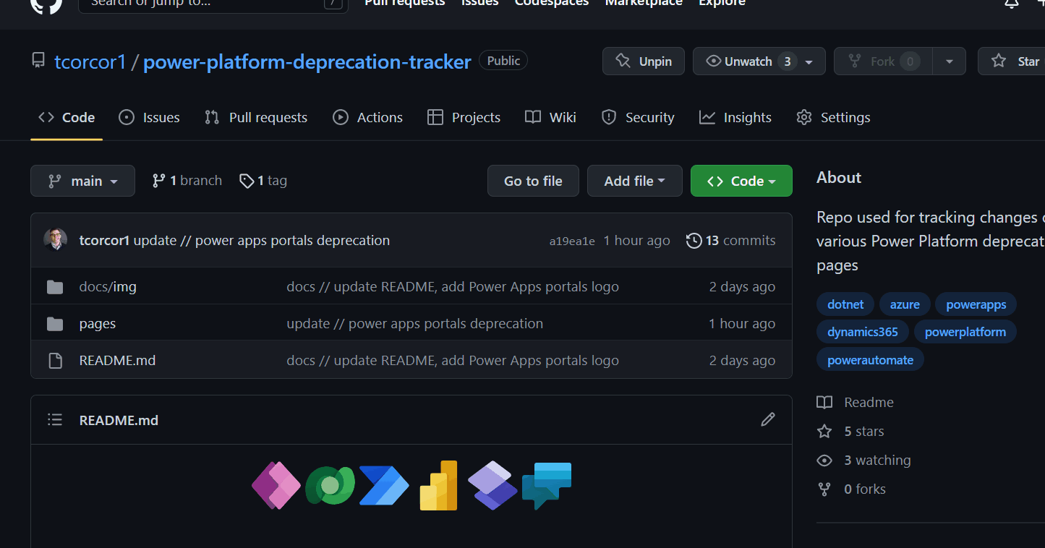
Task: Open the green Code dropdown
Action: pyautogui.click(x=741, y=181)
